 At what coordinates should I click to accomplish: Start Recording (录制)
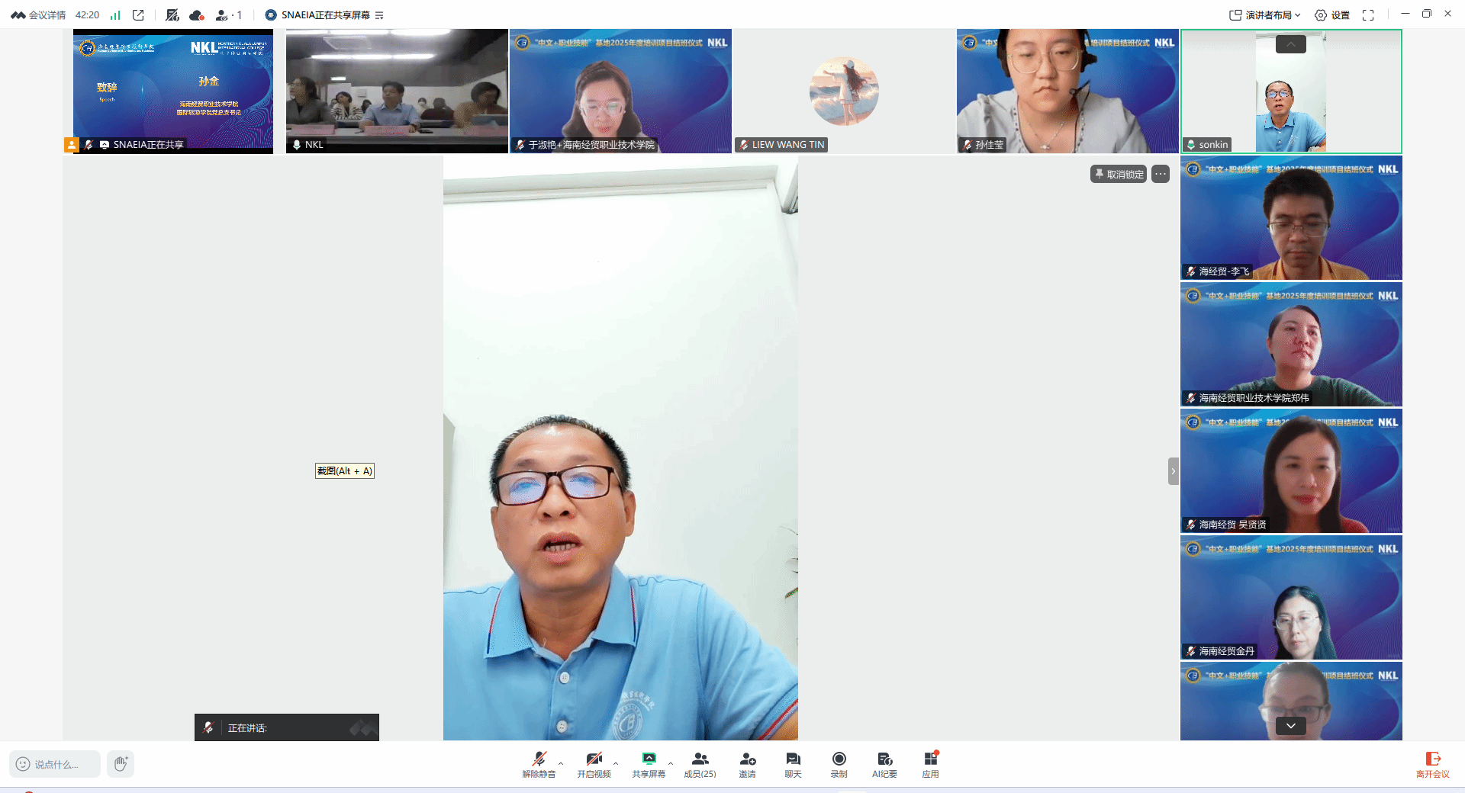click(x=839, y=764)
